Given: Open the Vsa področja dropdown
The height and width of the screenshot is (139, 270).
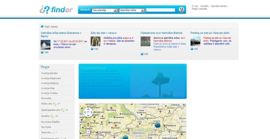Looking at the screenshot, I should pos(105,10).
